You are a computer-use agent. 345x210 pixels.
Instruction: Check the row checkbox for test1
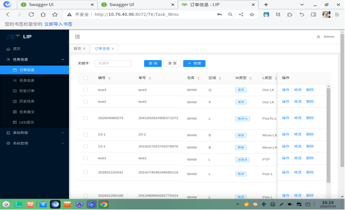point(85,158)
